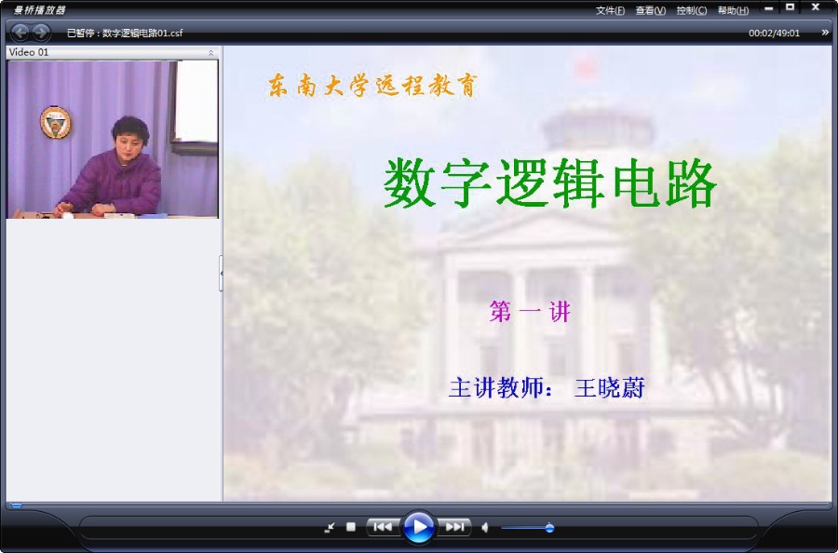This screenshot has width=838, height=553.
Task: Click the back navigation arrow button
Action: (20, 33)
